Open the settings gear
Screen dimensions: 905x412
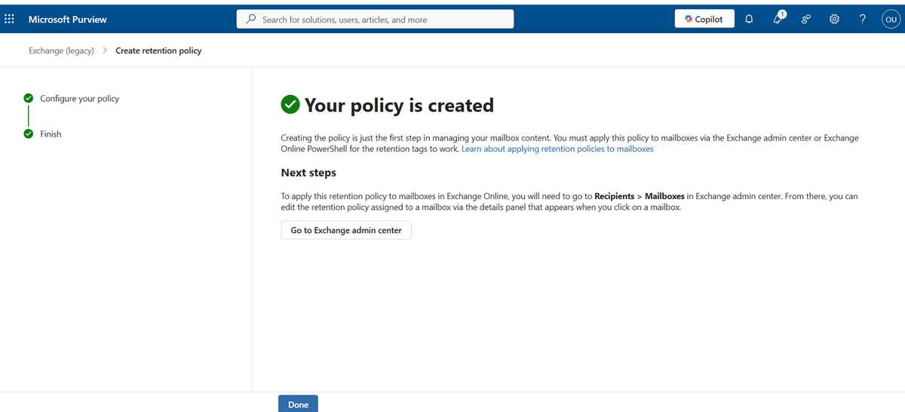[x=834, y=20]
